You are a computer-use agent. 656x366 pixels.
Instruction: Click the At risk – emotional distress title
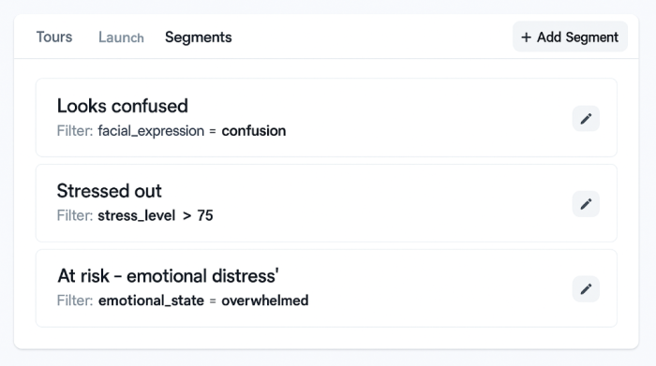168,276
